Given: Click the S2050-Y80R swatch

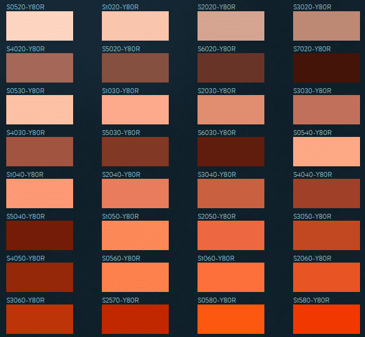Looking at the screenshot, I should [x=231, y=236].
